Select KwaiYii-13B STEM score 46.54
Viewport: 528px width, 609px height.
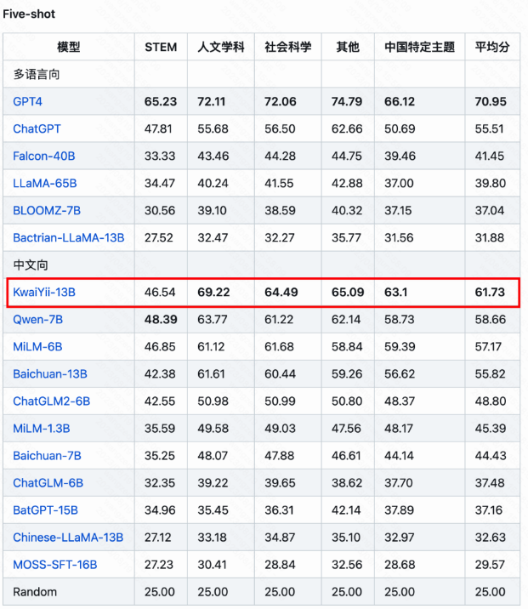pos(160,292)
